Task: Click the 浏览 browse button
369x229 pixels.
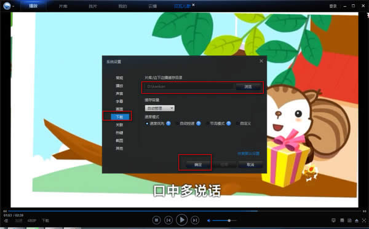Action: [248, 87]
